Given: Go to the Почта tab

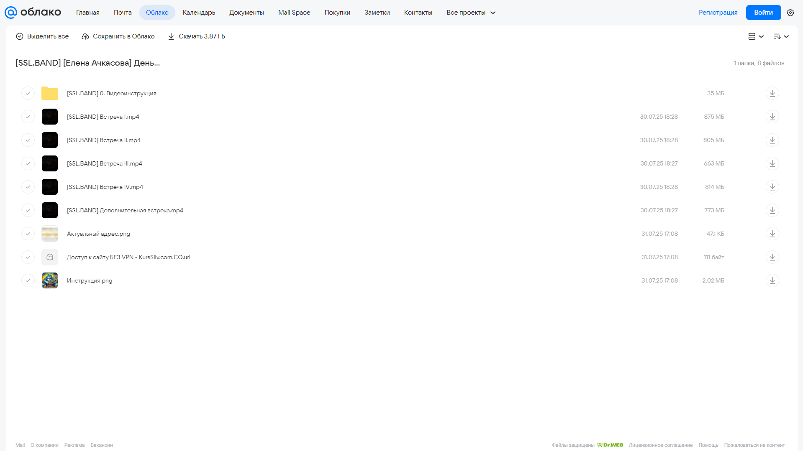Looking at the screenshot, I should click(x=123, y=13).
